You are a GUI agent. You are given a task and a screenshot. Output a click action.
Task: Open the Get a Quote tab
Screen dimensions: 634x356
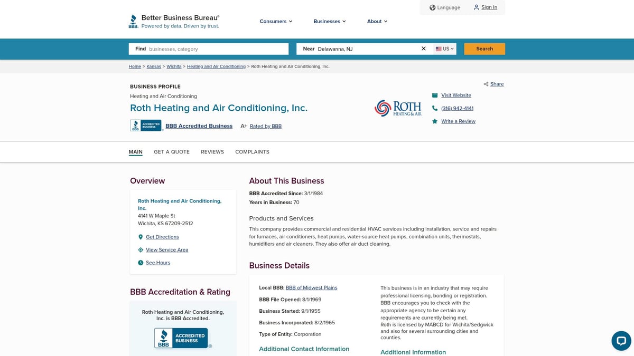coord(172,152)
